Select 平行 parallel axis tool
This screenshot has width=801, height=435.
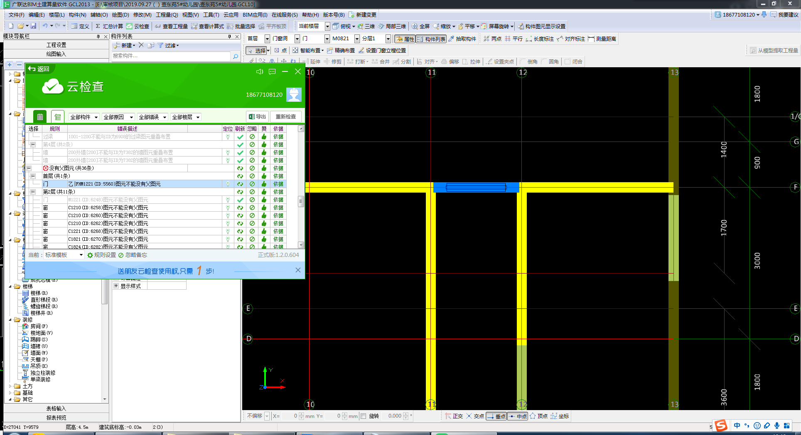click(514, 39)
